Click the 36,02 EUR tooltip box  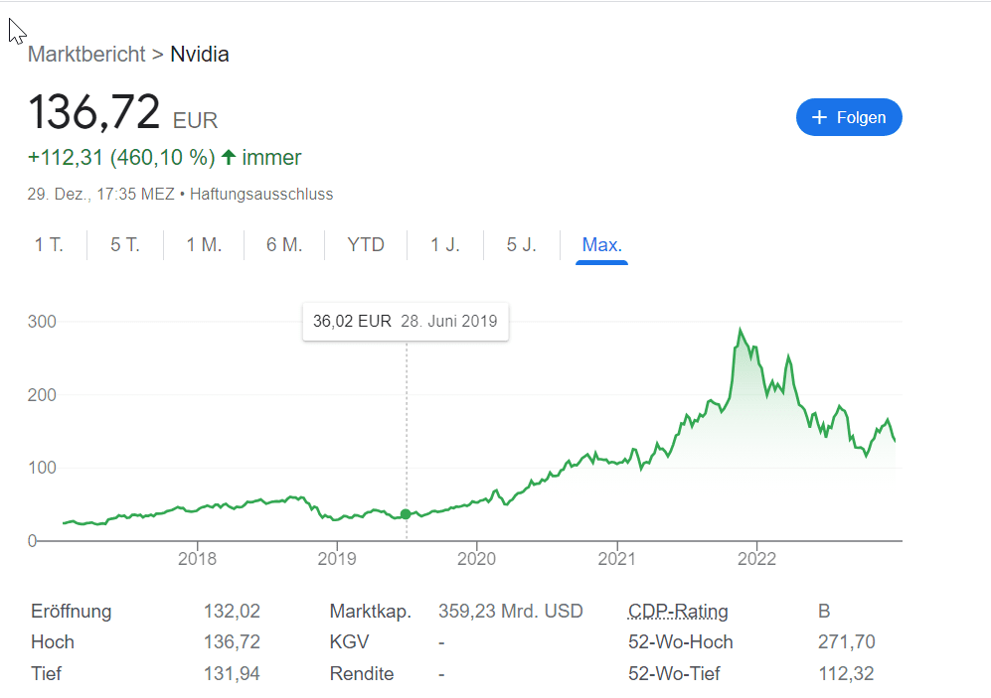point(406,322)
